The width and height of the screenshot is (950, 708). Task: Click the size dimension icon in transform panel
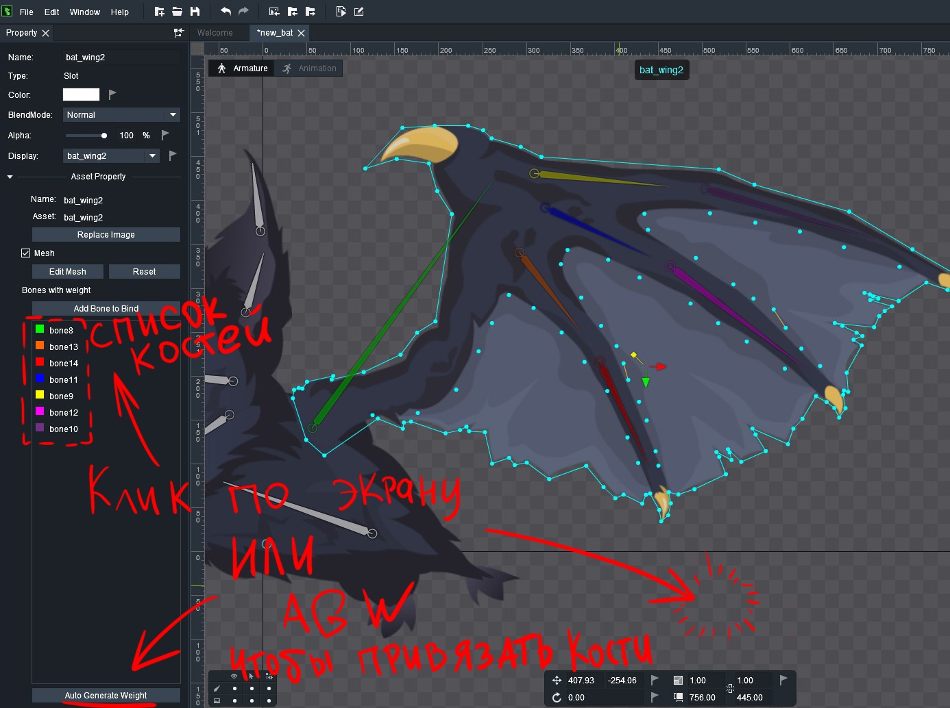(x=678, y=697)
